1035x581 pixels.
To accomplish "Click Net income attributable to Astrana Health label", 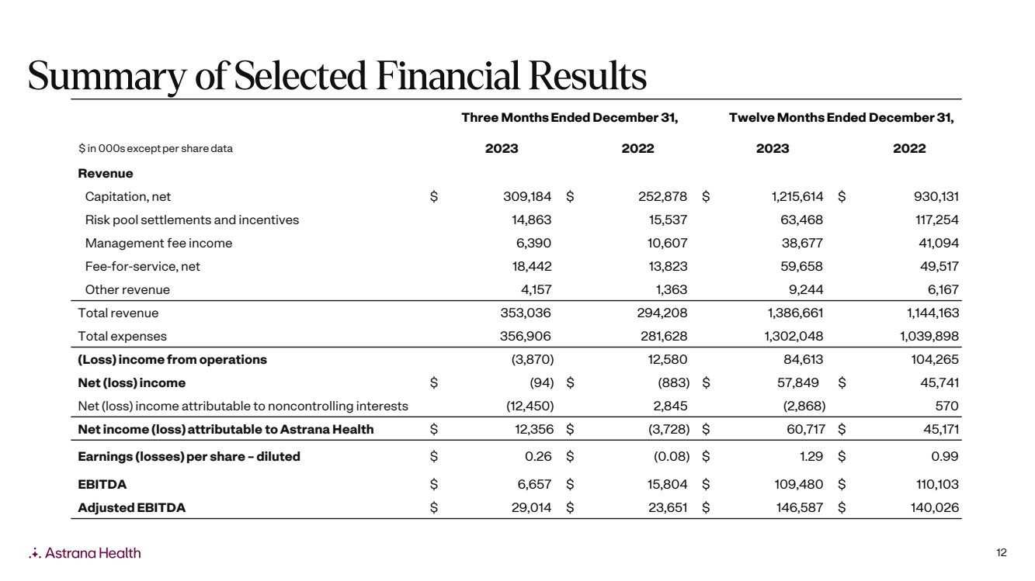I will click(226, 430).
